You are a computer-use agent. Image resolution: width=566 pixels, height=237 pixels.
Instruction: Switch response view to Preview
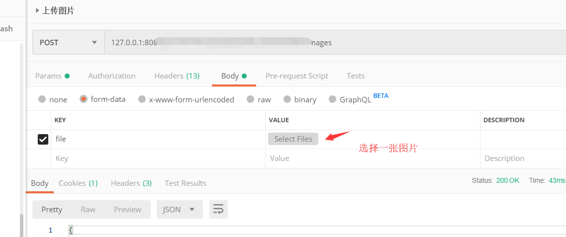coord(128,210)
